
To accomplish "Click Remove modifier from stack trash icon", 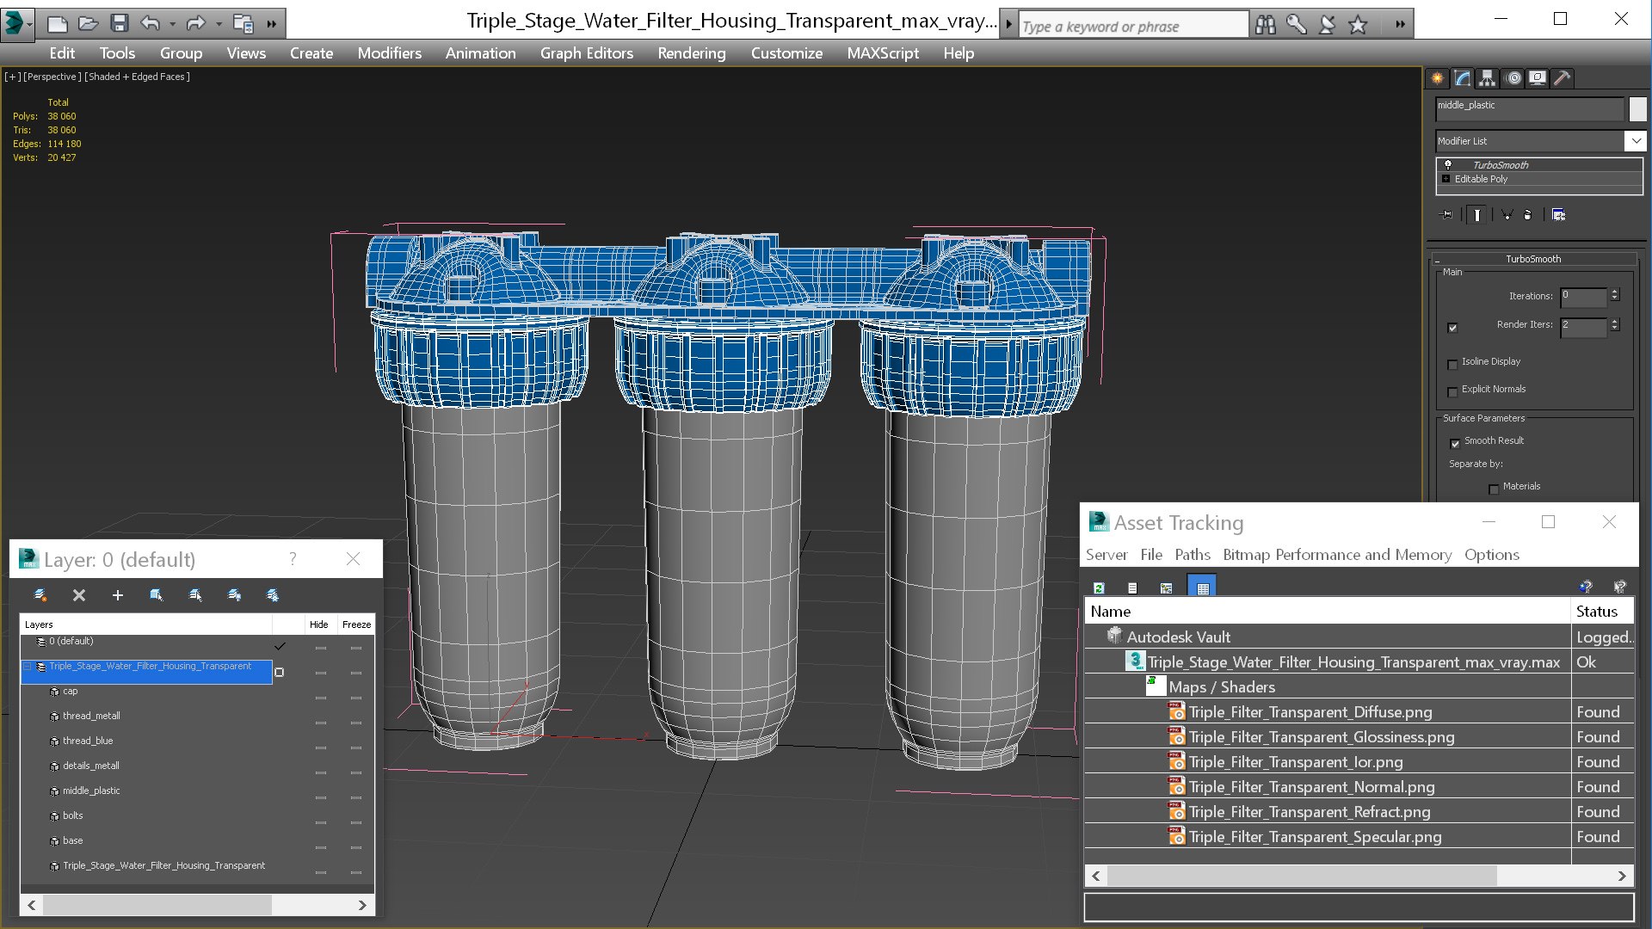I will click(1527, 215).
